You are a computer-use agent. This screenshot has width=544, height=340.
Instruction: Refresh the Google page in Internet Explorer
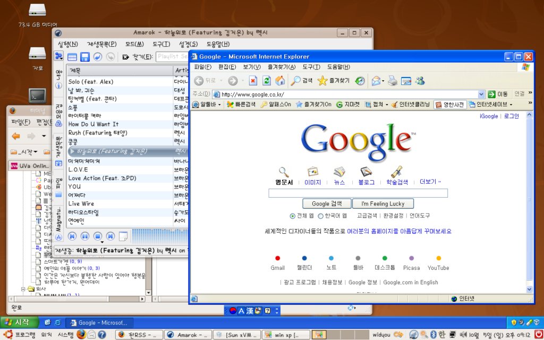coord(267,81)
